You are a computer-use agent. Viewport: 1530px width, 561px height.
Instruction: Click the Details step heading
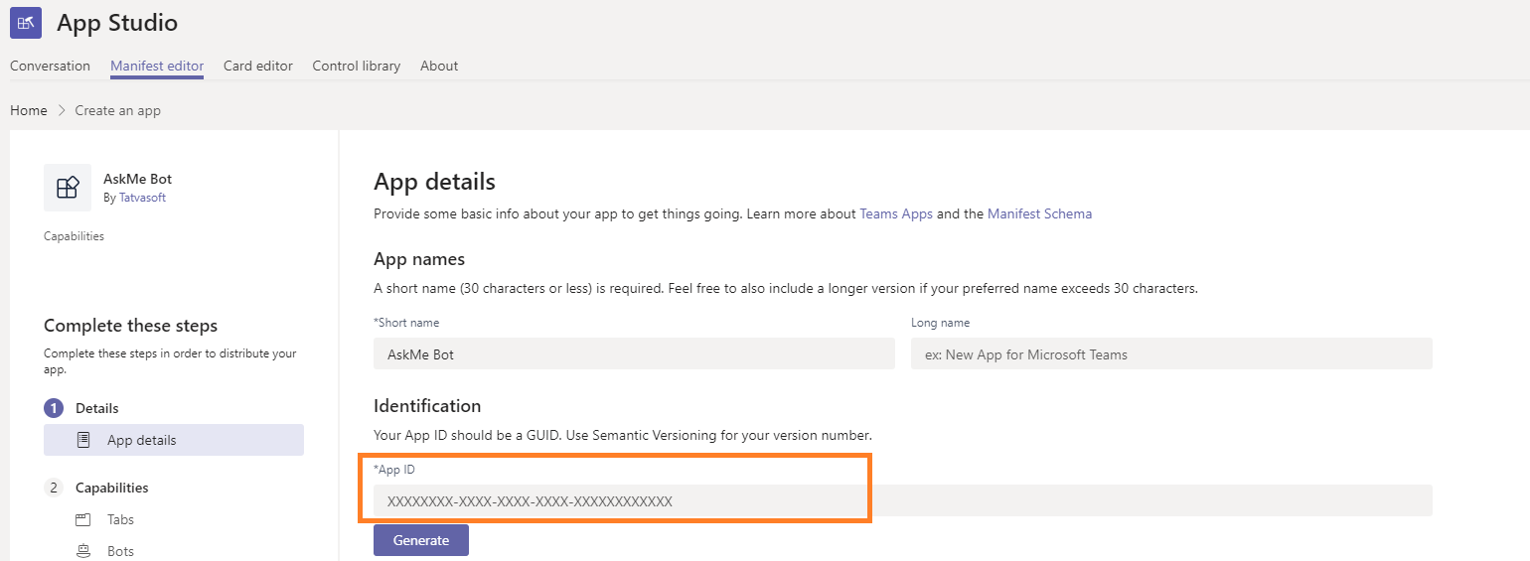(97, 408)
